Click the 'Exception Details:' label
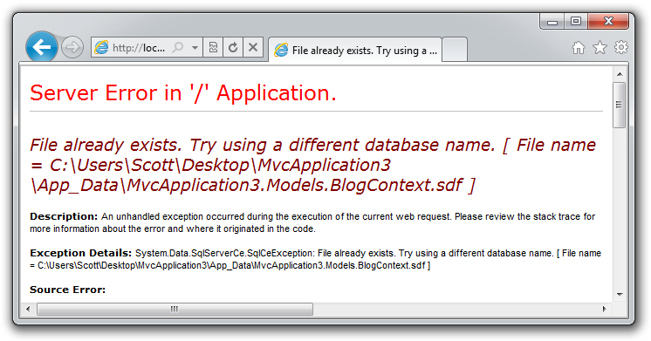 click(80, 253)
